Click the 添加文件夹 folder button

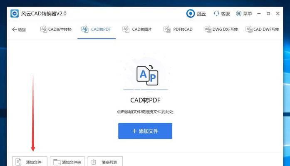pyautogui.click(x=67, y=161)
